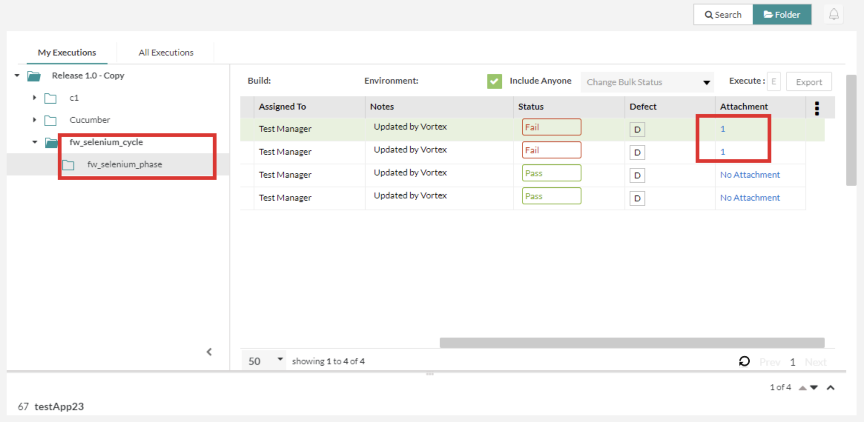Open the No Attachment link in third row
Screen dimensions: 864x422
749,175
